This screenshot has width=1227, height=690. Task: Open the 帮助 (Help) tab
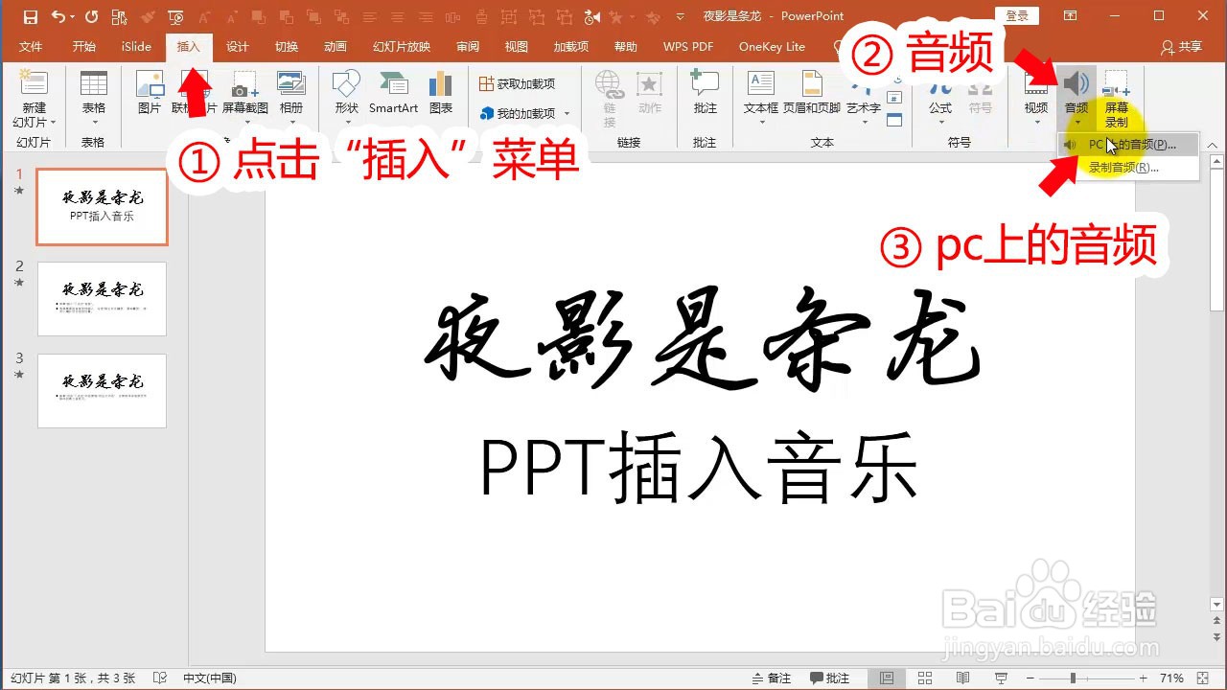tap(625, 47)
